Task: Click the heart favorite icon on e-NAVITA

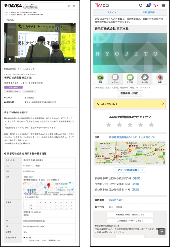Action: coord(69,6)
